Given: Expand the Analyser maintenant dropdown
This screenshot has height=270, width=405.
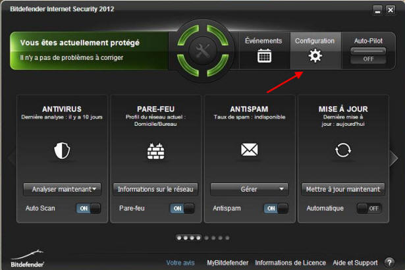Looking at the screenshot, I should (x=62, y=190).
